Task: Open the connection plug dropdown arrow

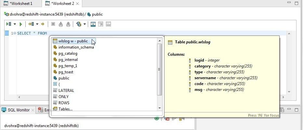Action: point(85,24)
